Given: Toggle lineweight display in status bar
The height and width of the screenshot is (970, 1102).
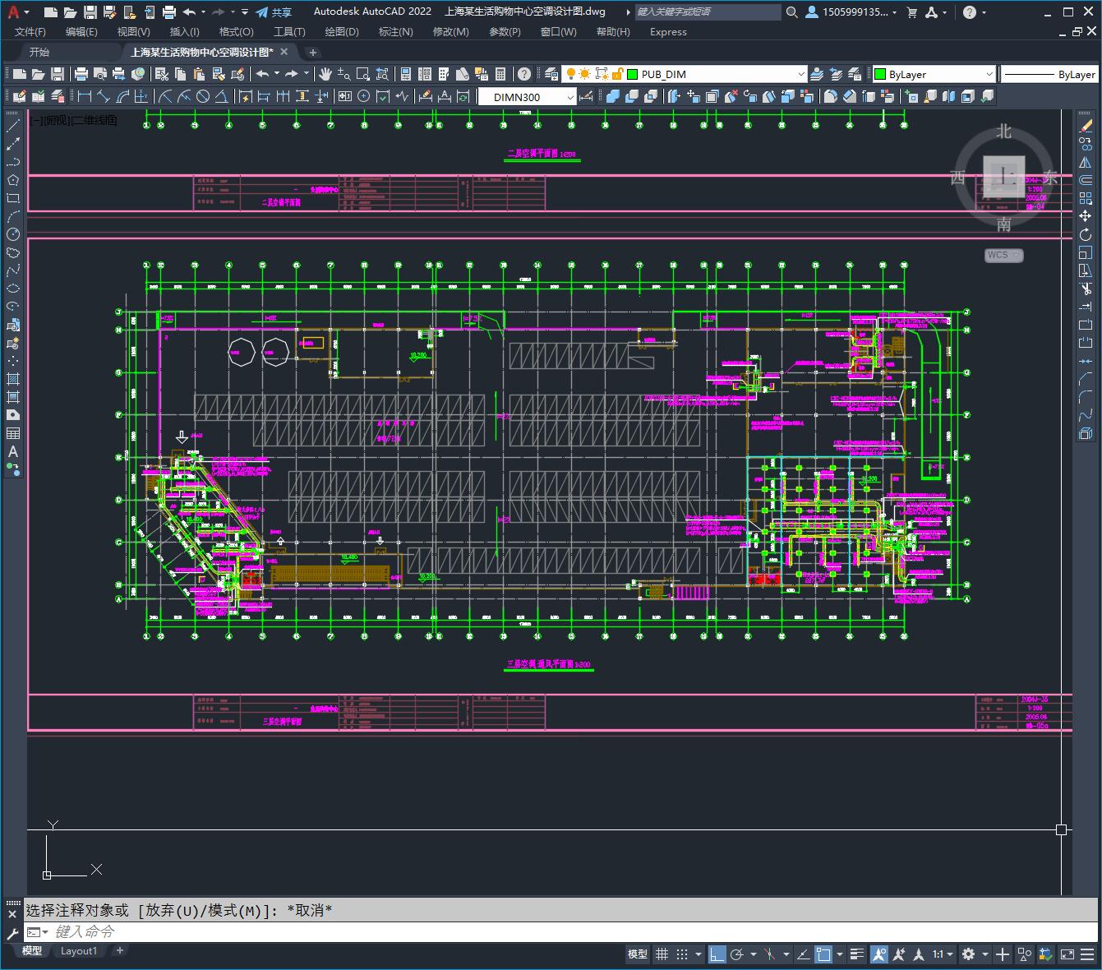Looking at the screenshot, I should 857,954.
